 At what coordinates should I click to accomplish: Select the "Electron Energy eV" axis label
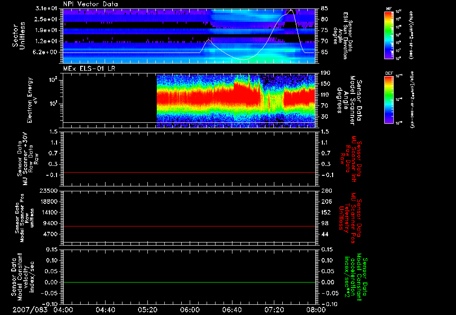pyautogui.click(x=32, y=100)
